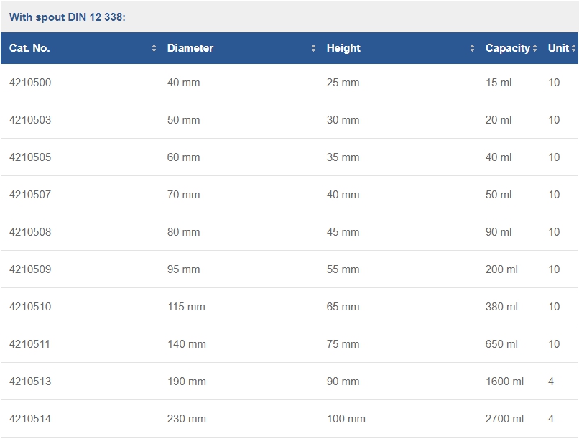Click the sort arrows icon beside Cat. No.
The width and height of the screenshot is (579, 439).
(154, 49)
